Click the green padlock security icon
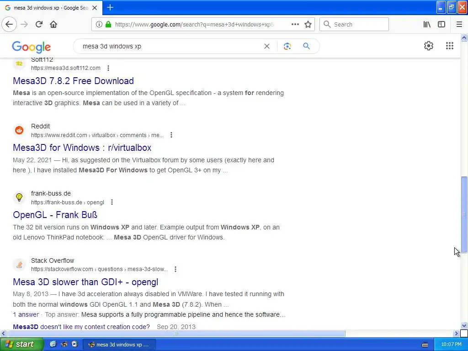468x351 pixels. tap(108, 24)
